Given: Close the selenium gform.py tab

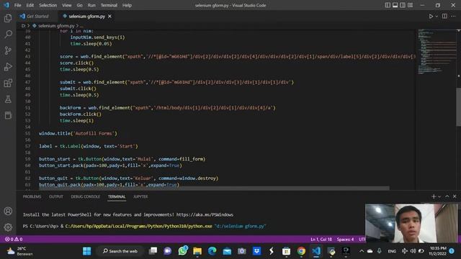Looking at the screenshot, I should [109, 17].
